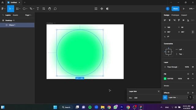Go to the home icon tab

[2, 2]
